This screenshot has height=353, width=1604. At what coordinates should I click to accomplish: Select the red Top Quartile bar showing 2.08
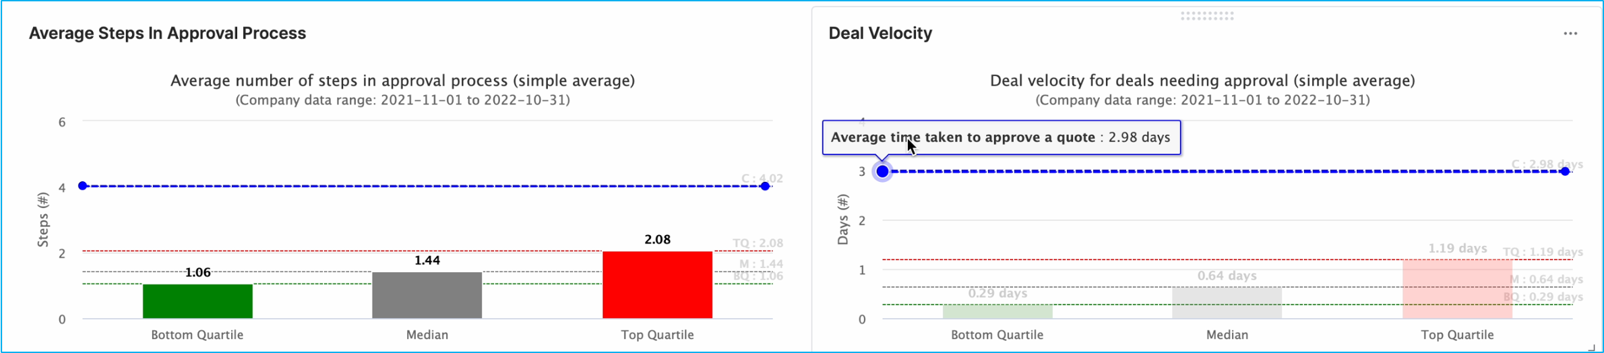click(657, 284)
